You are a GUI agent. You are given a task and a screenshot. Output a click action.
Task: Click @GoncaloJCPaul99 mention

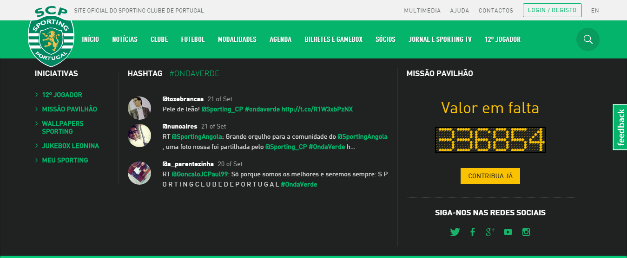pos(200,174)
